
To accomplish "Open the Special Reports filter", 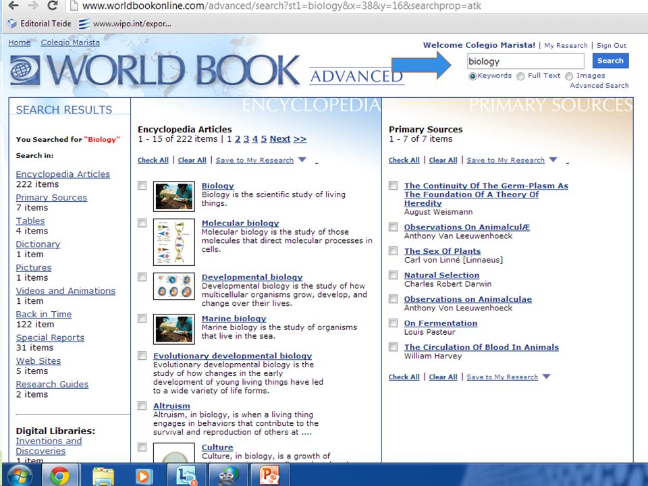I will coord(50,337).
